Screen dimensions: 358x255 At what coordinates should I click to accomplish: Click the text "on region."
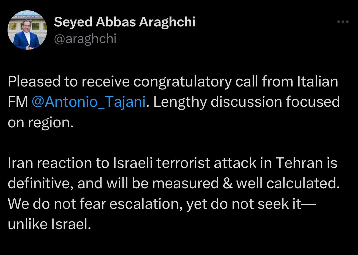(x=40, y=123)
